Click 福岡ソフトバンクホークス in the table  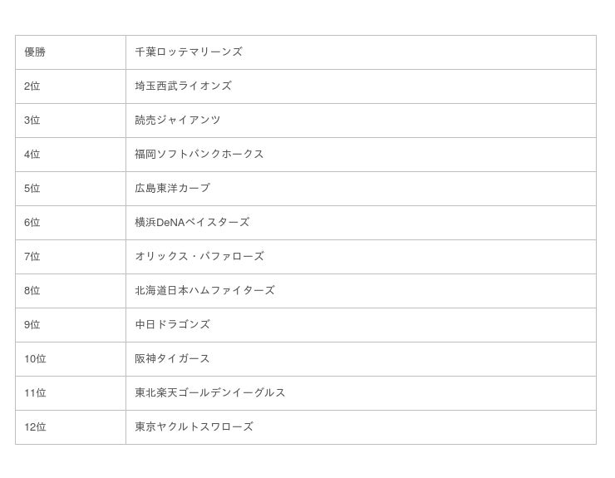click(199, 155)
